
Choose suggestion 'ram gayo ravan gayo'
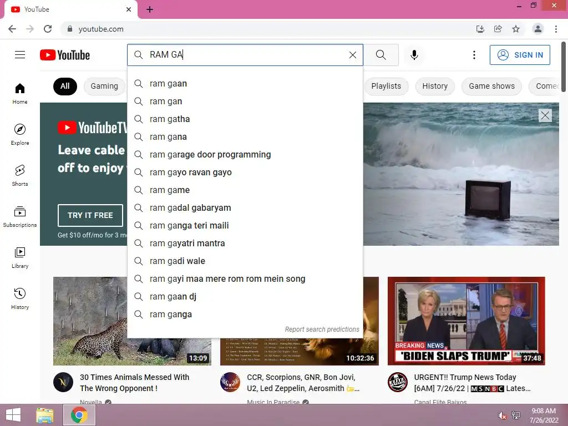[245, 173]
